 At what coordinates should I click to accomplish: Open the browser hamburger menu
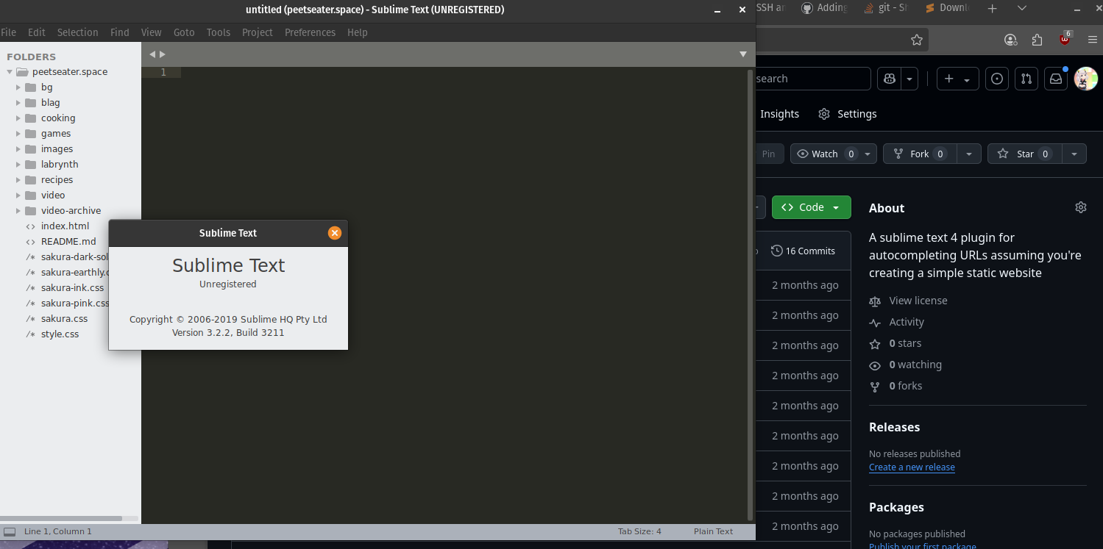[x=1091, y=40]
